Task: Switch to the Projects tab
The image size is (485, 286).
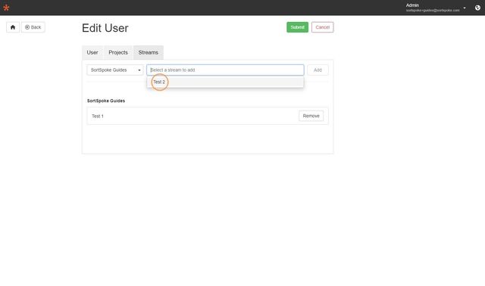Action: click(x=118, y=52)
